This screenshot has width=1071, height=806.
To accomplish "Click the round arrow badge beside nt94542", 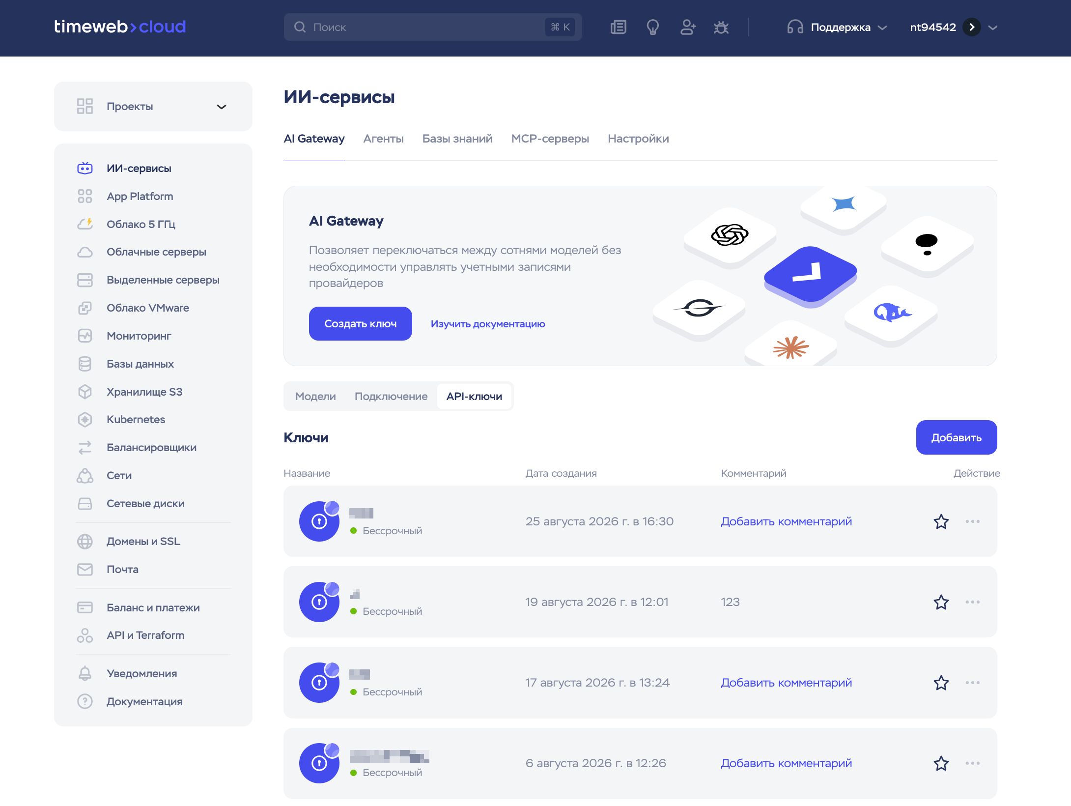I will tap(972, 27).
